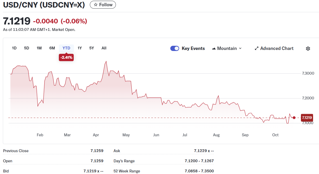The image size is (319, 174).
Task: Click the red 7.1219 price tag on axis
Action: (x=307, y=118)
